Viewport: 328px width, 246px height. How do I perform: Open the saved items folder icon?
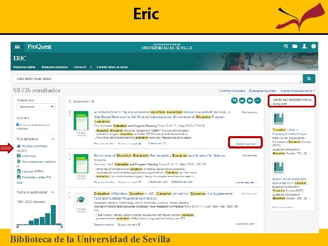point(295,46)
